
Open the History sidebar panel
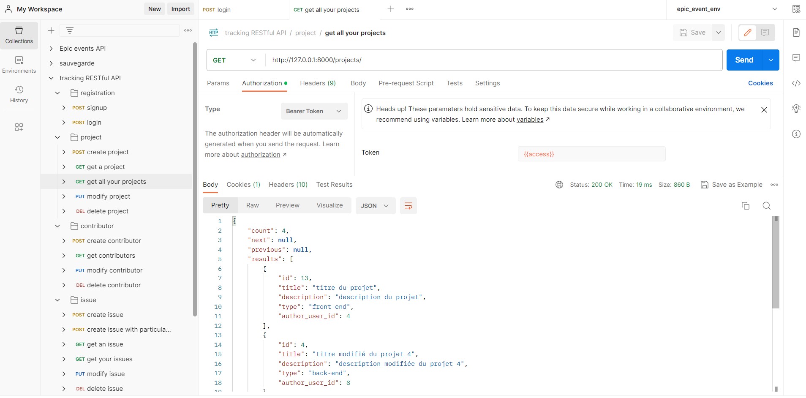(19, 94)
